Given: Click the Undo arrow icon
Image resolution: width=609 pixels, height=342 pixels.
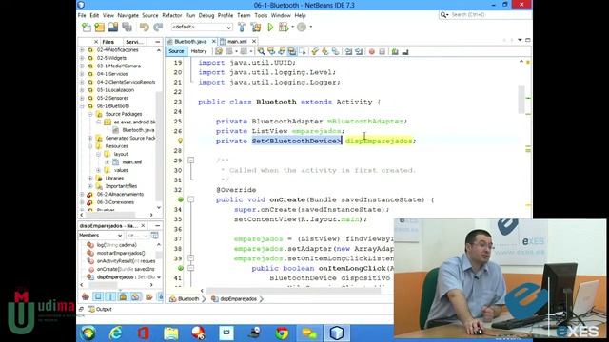Looking at the screenshot, I should (145, 28).
